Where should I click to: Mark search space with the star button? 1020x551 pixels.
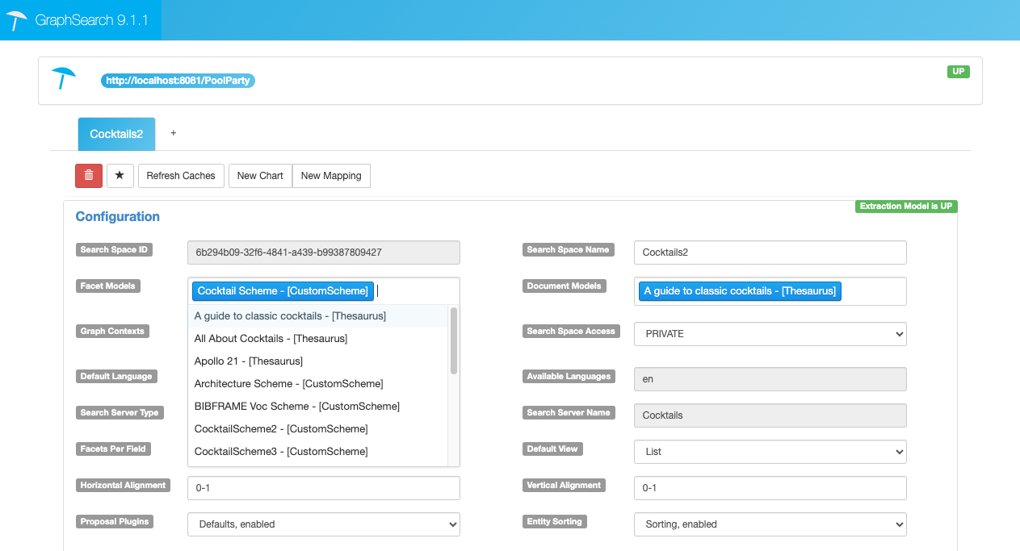click(120, 175)
